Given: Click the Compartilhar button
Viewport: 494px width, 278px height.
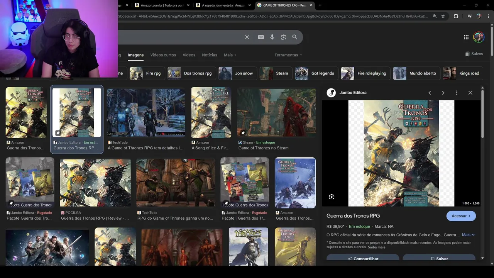Looking at the screenshot, I should click(363, 258).
